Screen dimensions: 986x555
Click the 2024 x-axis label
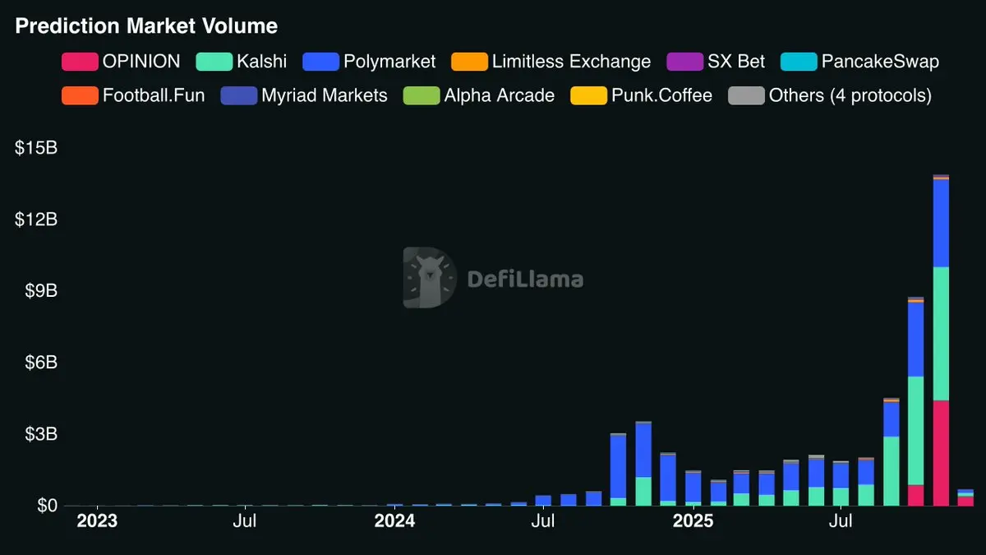pyautogui.click(x=394, y=521)
